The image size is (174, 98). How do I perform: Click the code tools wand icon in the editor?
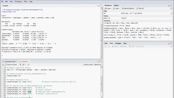23,65
